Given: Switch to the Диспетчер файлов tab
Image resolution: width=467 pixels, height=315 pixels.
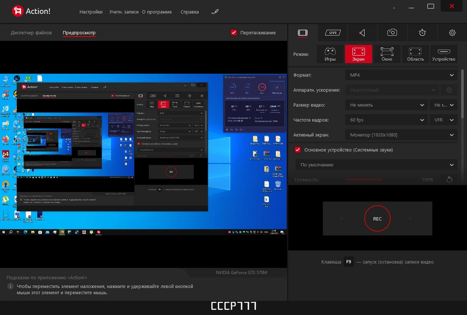Looking at the screenshot, I should coord(31,33).
